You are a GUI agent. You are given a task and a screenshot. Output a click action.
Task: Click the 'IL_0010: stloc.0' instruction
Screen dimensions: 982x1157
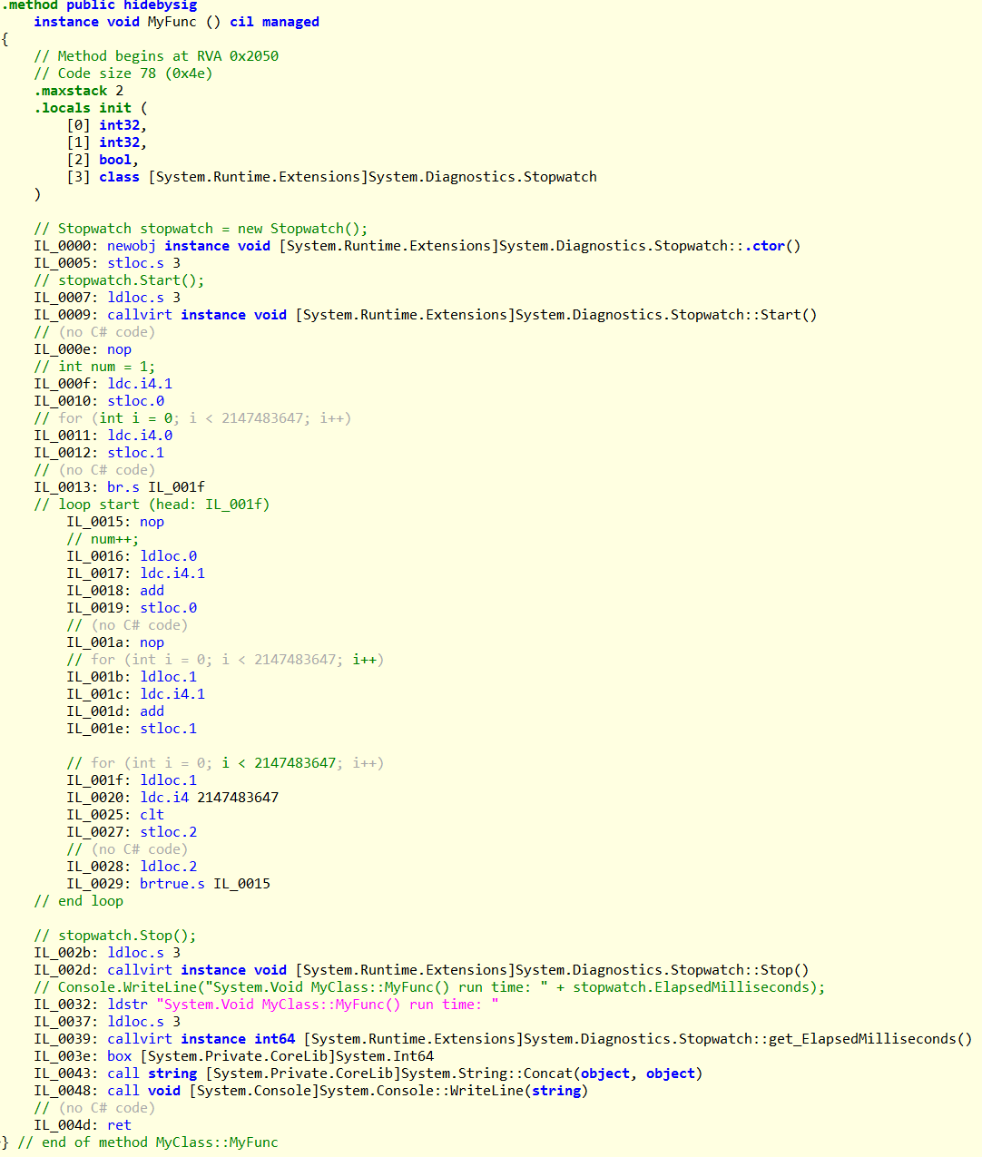(99, 401)
